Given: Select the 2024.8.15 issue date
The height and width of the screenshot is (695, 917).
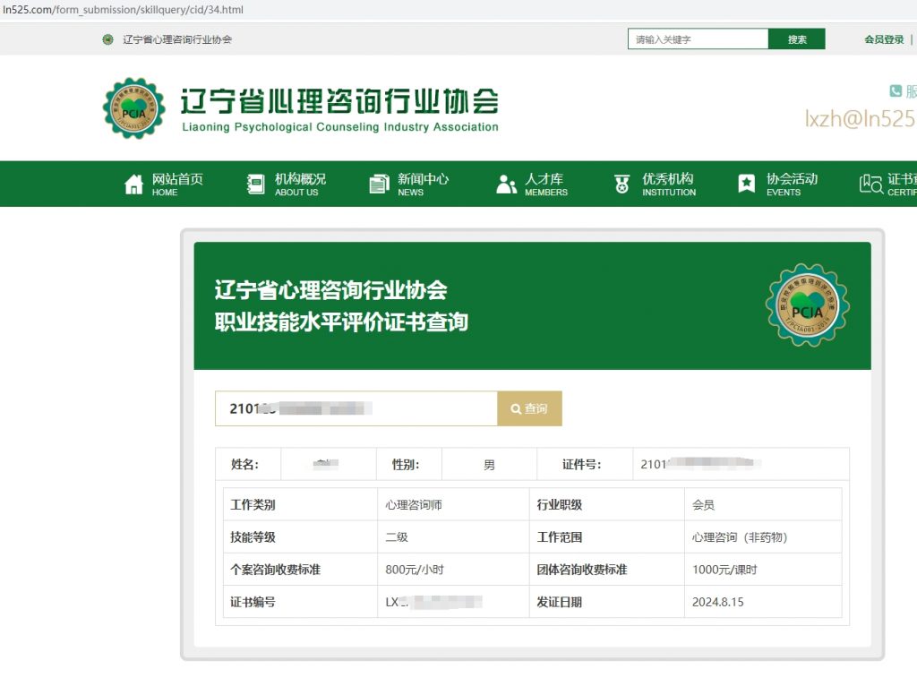Looking at the screenshot, I should [717, 602].
